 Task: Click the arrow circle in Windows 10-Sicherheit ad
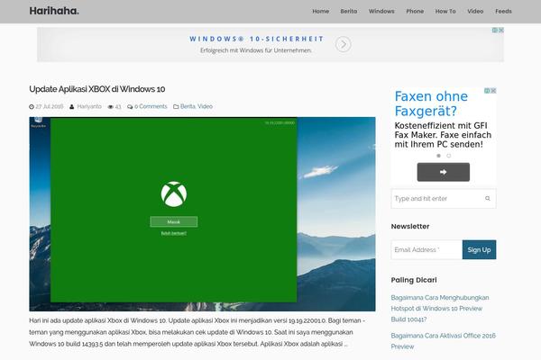pyautogui.click(x=343, y=44)
